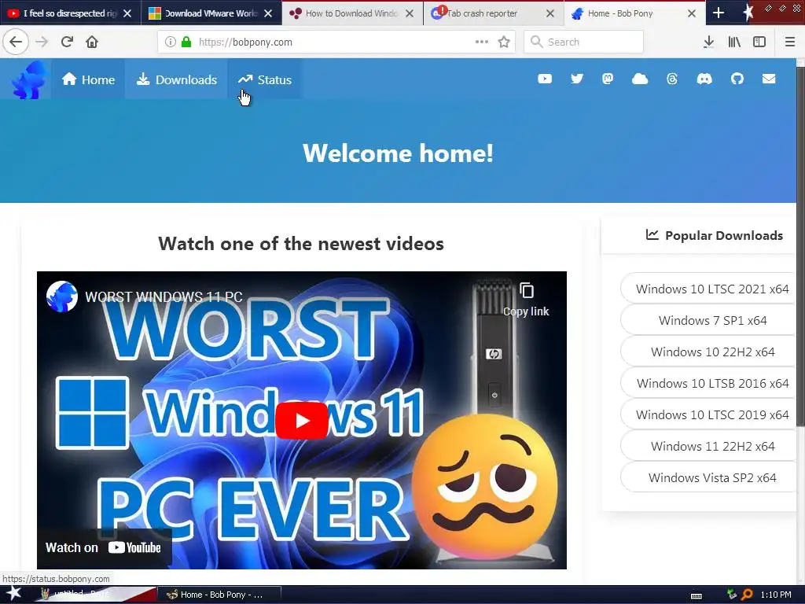Open the library bookshelf icon
The width and height of the screenshot is (805, 604).
pos(734,42)
